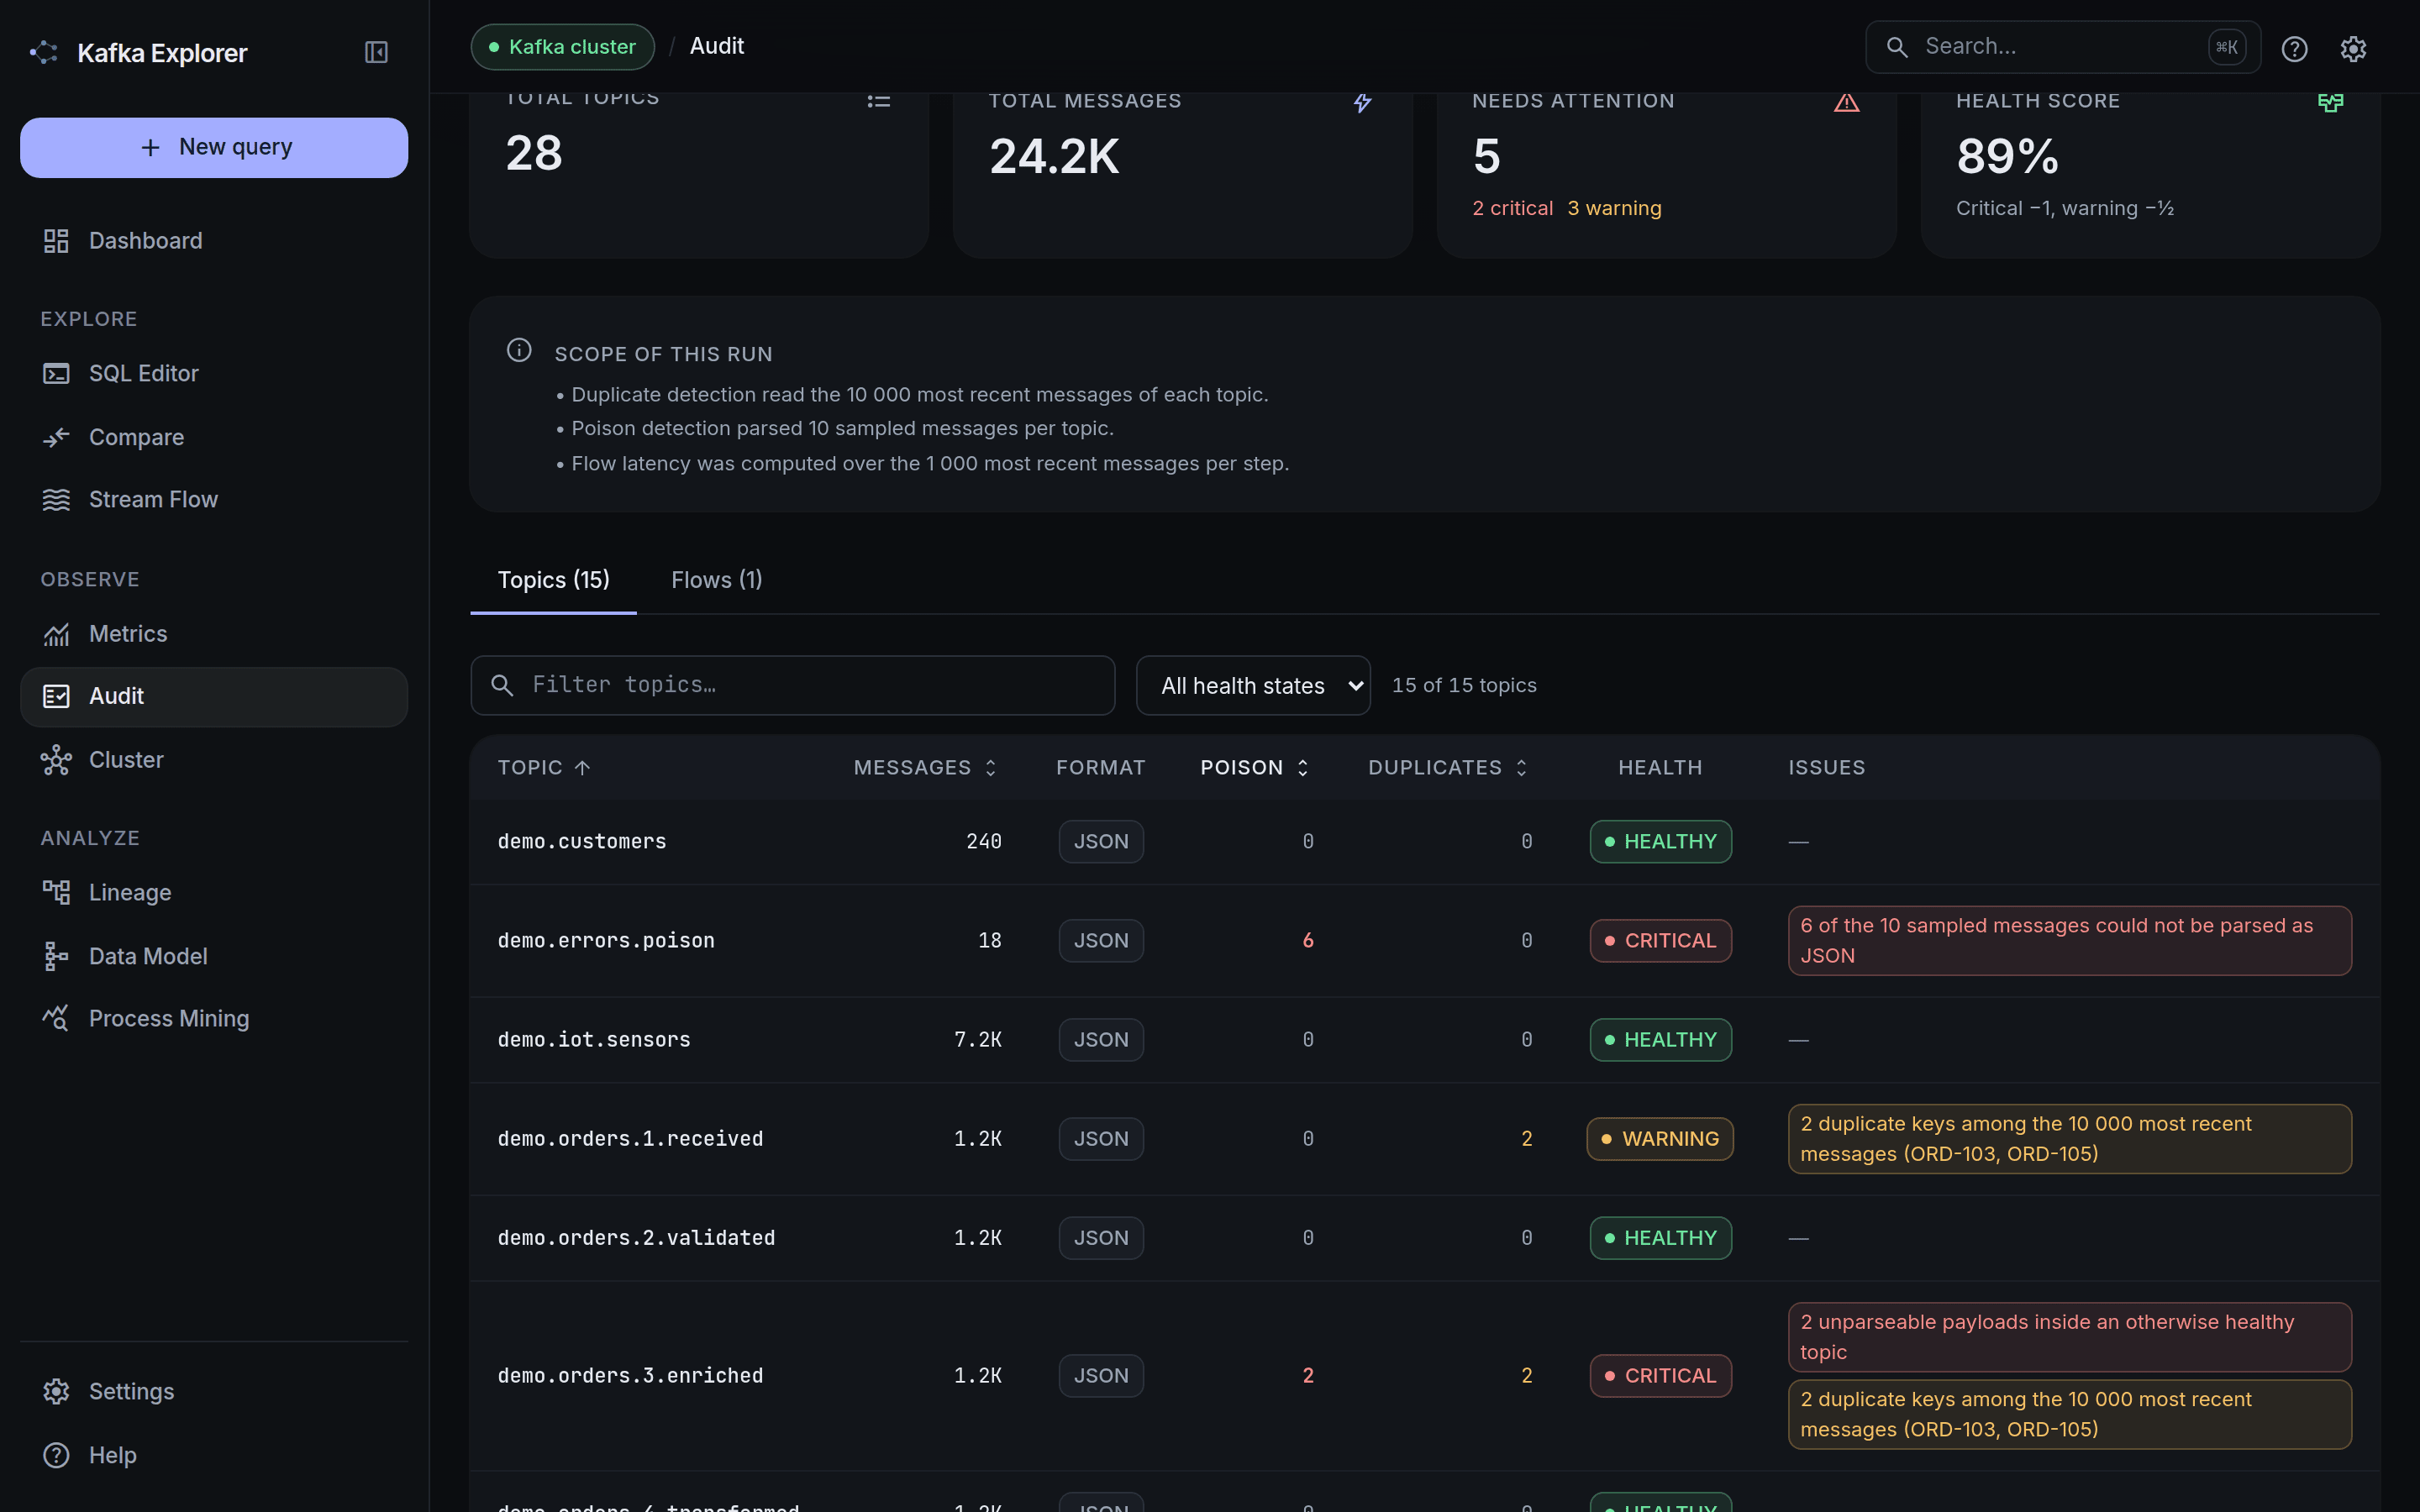
Task: Sort table by Poison column
Action: tap(1254, 767)
